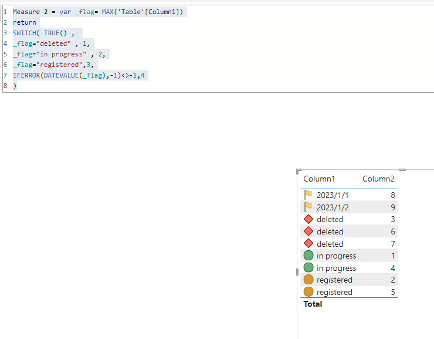The height and width of the screenshot is (339, 434).
Task: Click the _flag="deleted" formula line
Action: (x=51, y=43)
